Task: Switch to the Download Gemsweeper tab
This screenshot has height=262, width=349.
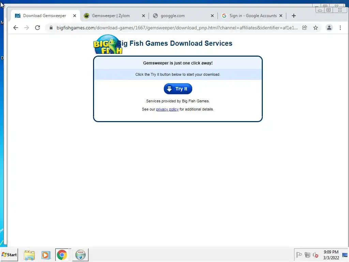Action: pyautogui.click(x=45, y=16)
